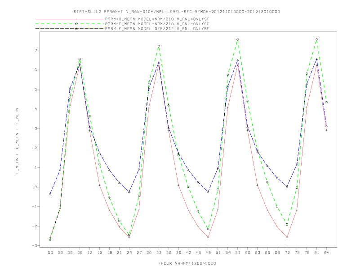Click x-axis tick label 12
356x275 pixels.
click(90, 253)
